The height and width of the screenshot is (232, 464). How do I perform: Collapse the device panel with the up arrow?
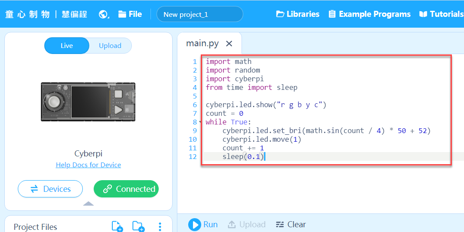point(88,203)
